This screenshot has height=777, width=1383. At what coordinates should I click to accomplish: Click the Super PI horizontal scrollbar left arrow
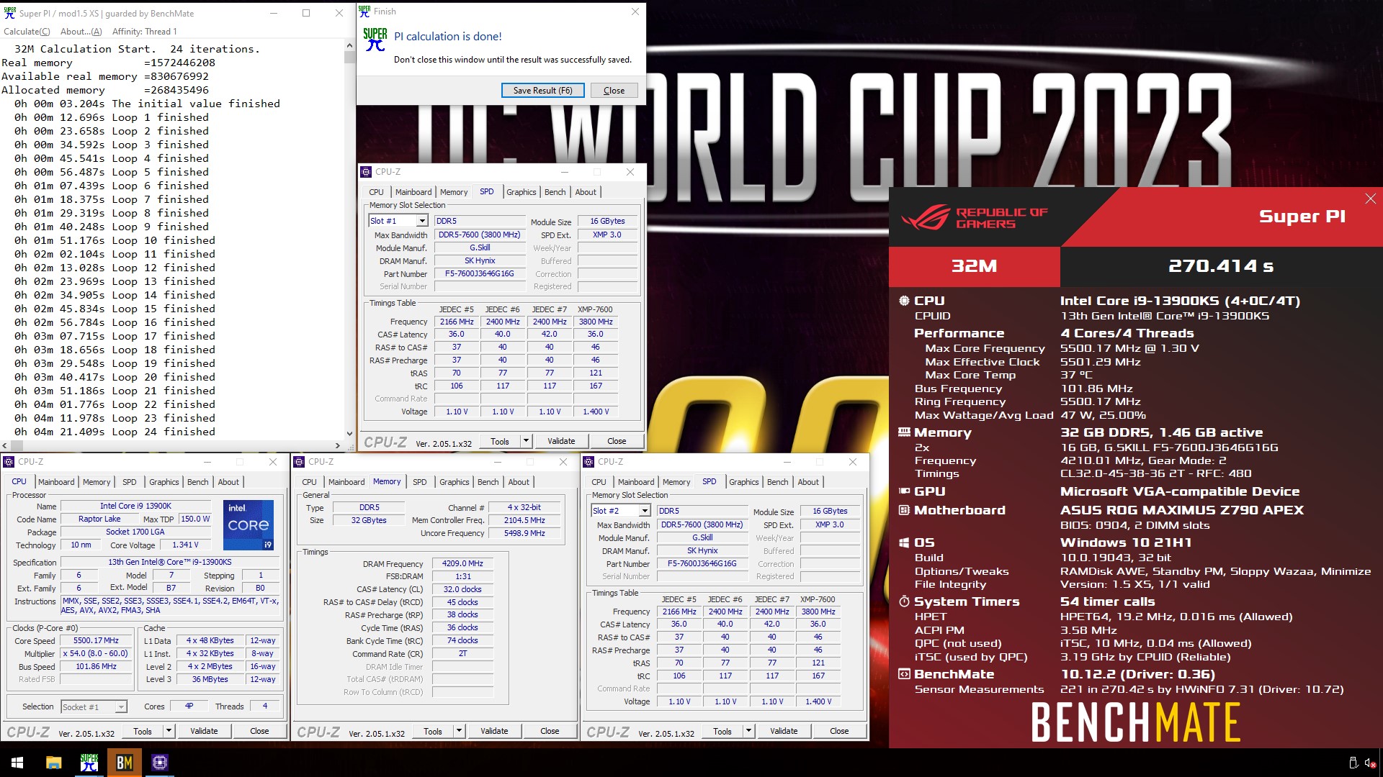coord(5,446)
